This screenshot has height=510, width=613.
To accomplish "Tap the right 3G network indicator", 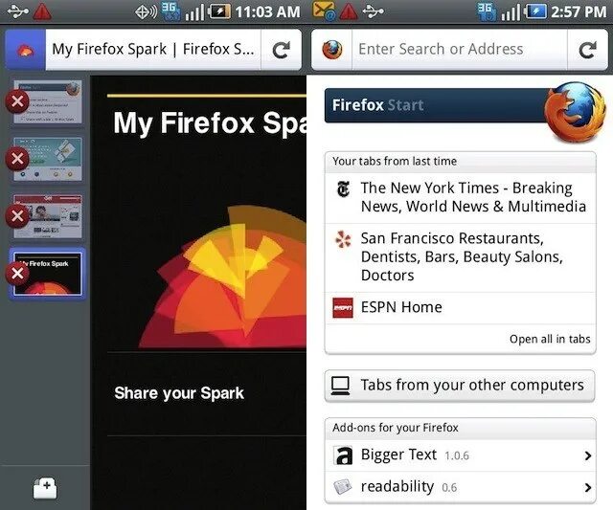I will pyautogui.click(x=488, y=11).
